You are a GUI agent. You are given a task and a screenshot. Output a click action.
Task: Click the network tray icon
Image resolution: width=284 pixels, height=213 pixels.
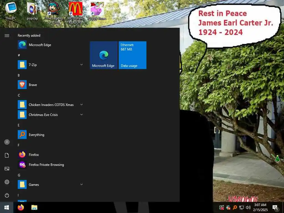[242, 207]
